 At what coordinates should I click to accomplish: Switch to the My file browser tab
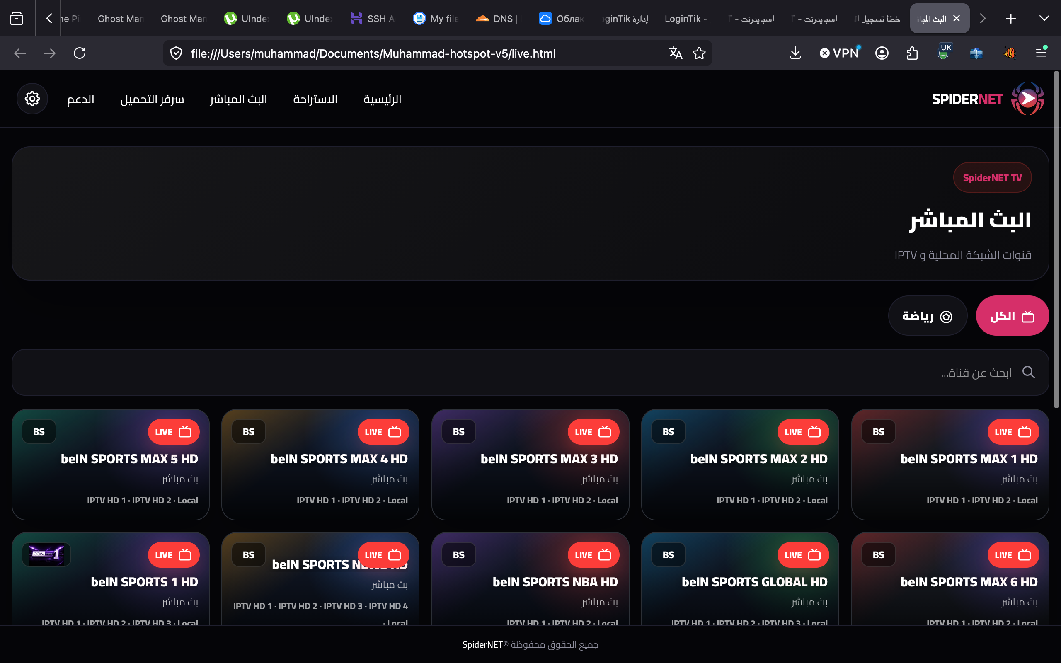pos(436,18)
